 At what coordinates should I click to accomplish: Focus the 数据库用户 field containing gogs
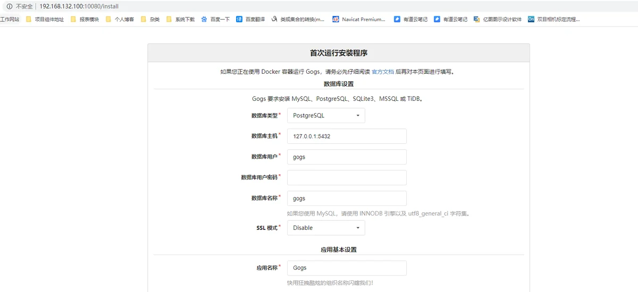pyautogui.click(x=347, y=157)
